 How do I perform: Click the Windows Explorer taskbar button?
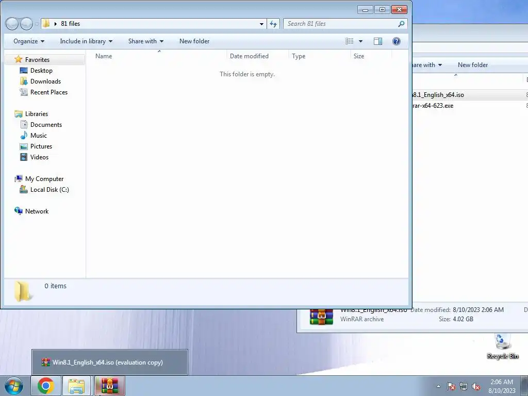click(x=76, y=386)
